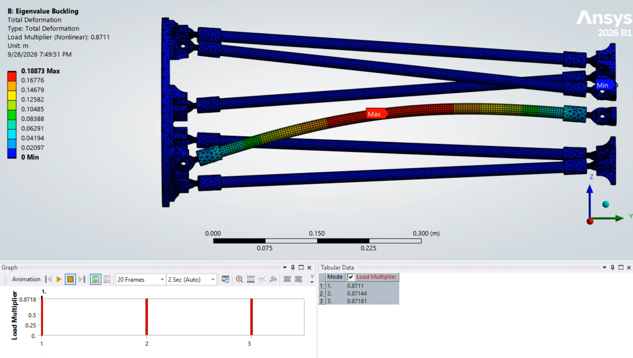The width and height of the screenshot is (633, 358).
Task: Click the curve update icon in animation toolbar
Action: [x=262, y=279]
